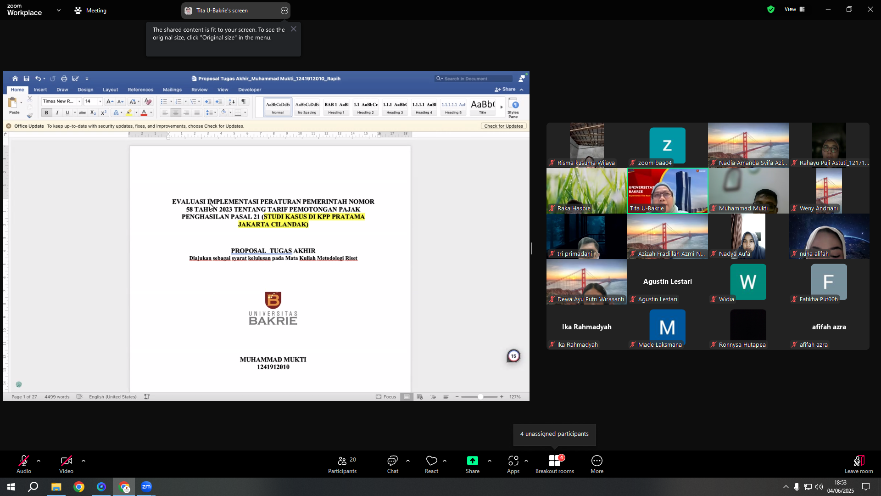Click Share button in Word ribbon
Image resolution: width=881 pixels, height=496 pixels.
506,89
